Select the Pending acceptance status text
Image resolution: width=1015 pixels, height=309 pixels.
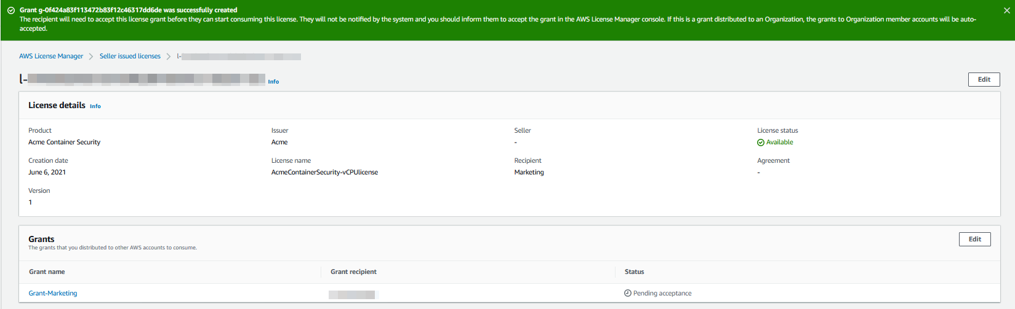tap(662, 293)
